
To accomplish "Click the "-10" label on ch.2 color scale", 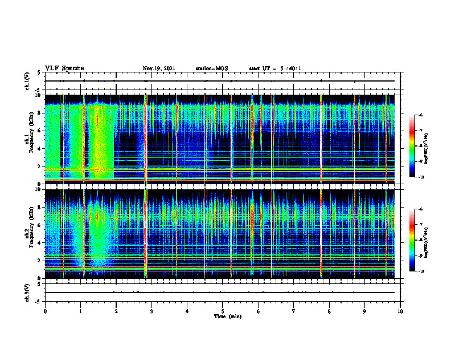I will pos(421,271).
